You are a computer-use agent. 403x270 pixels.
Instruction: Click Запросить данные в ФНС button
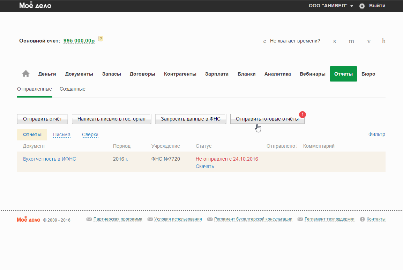click(191, 119)
